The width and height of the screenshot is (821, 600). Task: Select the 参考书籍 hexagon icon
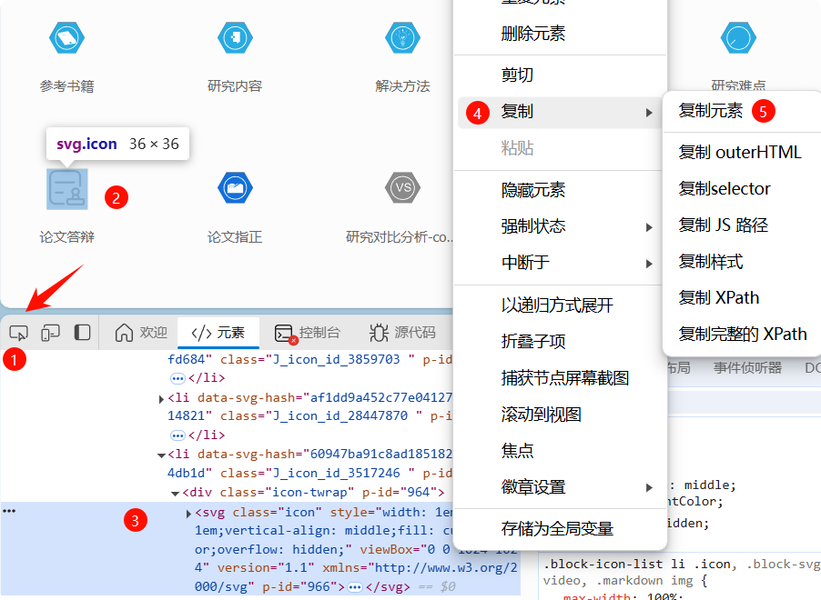(x=67, y=37)
